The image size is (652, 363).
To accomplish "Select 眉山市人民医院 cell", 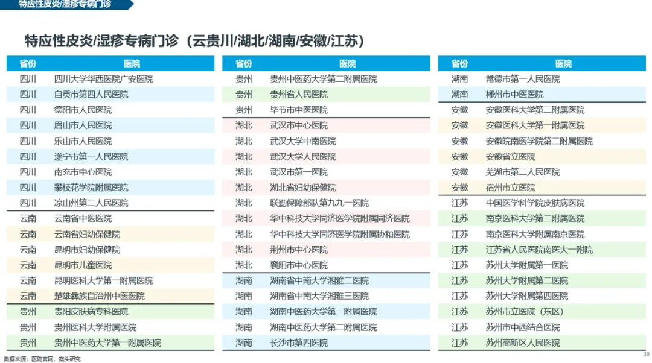I will (x=83, y=125).
